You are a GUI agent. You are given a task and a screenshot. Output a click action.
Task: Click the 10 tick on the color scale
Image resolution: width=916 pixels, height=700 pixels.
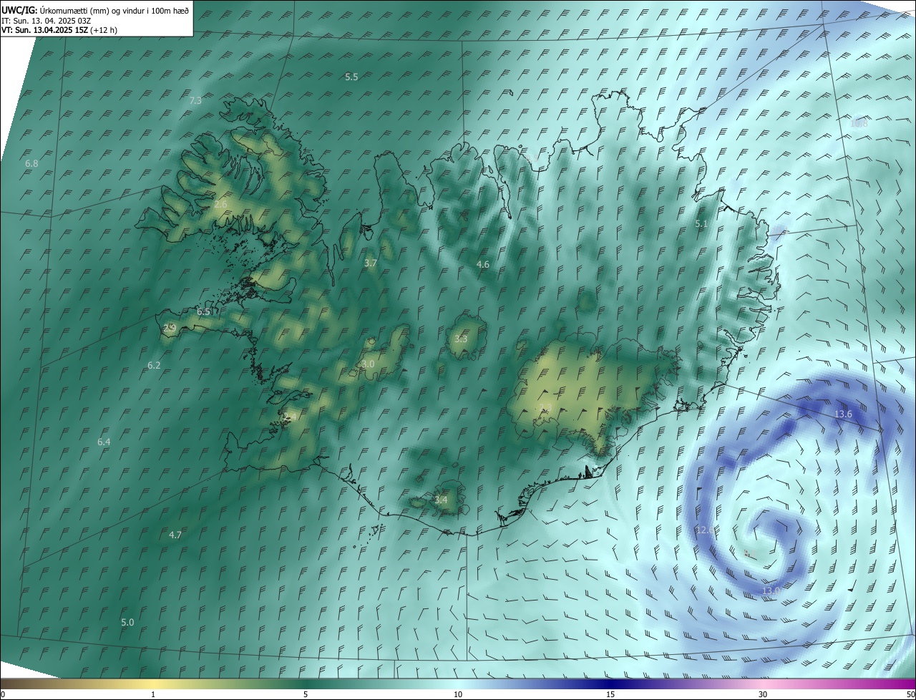coord(458,694)
